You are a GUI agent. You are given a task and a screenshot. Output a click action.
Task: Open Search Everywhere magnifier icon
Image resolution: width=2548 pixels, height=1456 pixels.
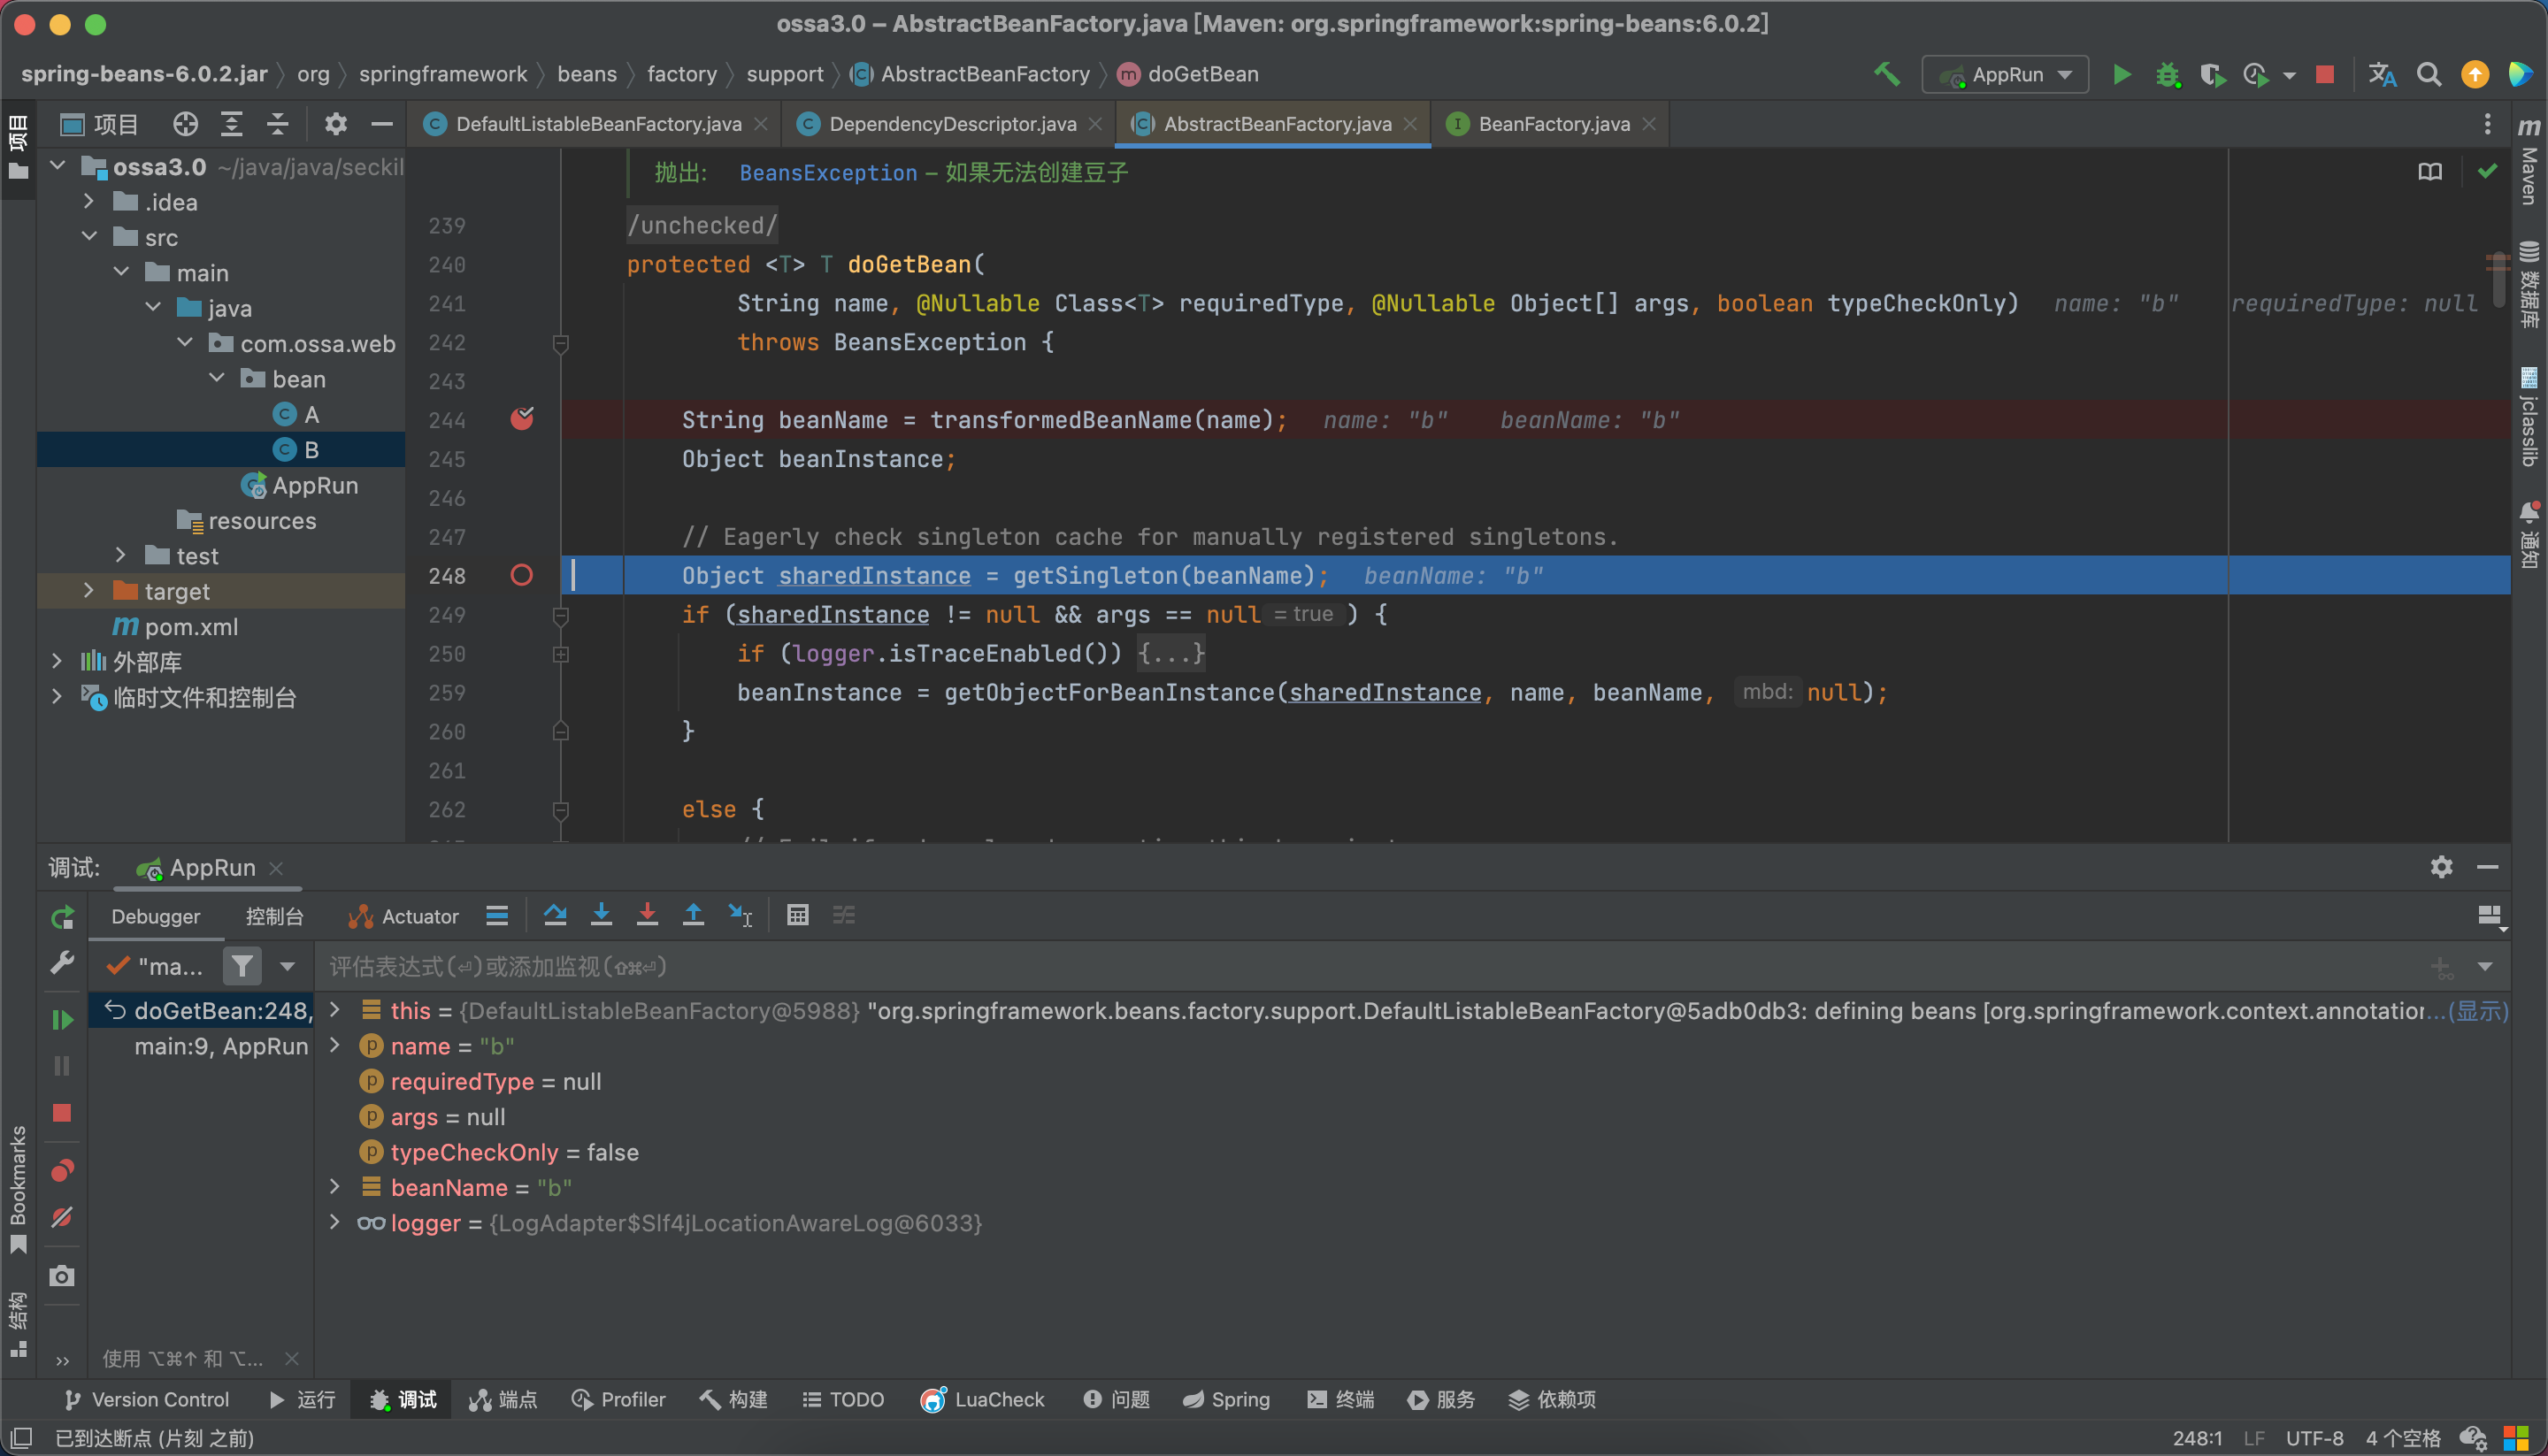(2428, 74)
